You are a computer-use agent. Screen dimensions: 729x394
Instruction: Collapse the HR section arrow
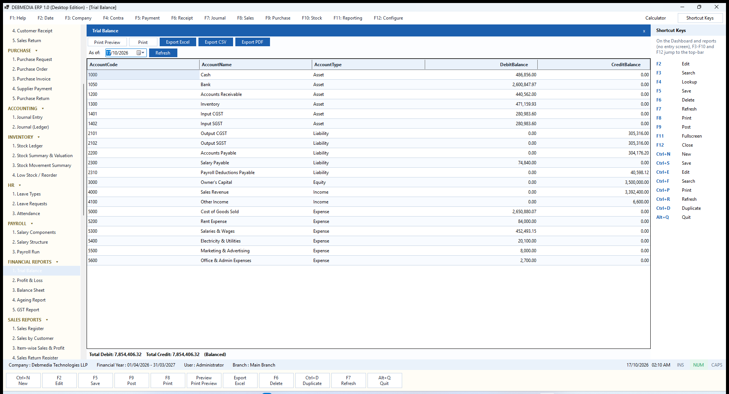[20, 185]
